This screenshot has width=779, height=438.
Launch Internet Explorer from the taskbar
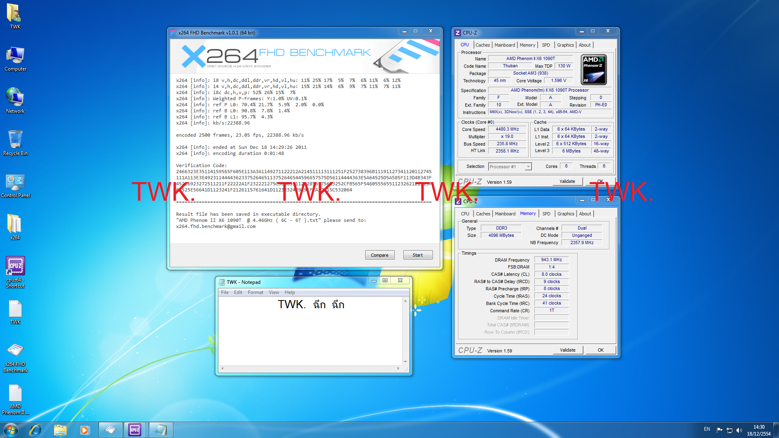point(36,430)
